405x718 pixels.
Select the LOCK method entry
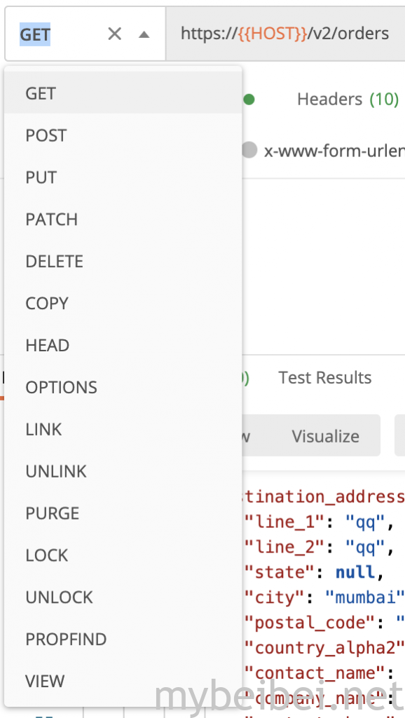click(x=123, y=555)
